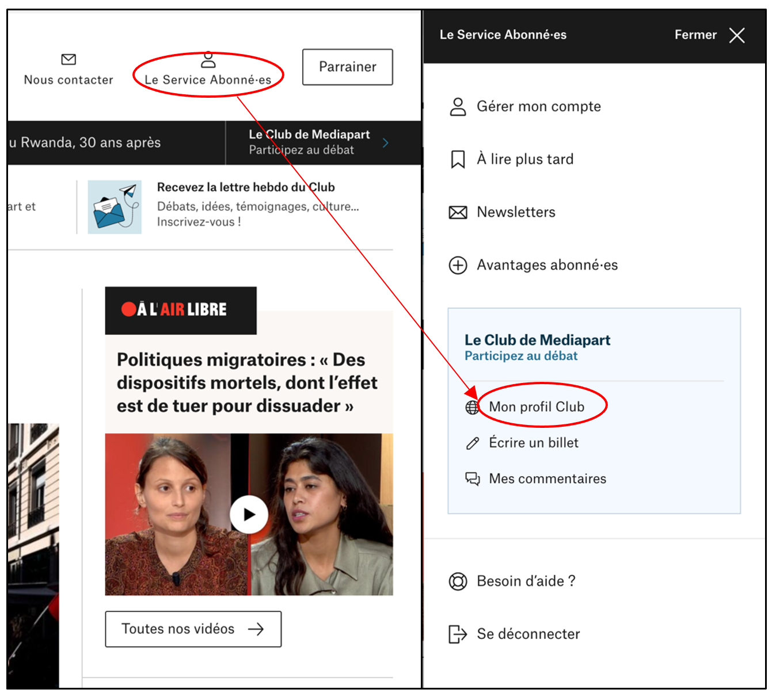This screenshot has width=776, height=697.
Task: Open Mes commentaires
Action: pyautogui.click(x=547, y=479)
